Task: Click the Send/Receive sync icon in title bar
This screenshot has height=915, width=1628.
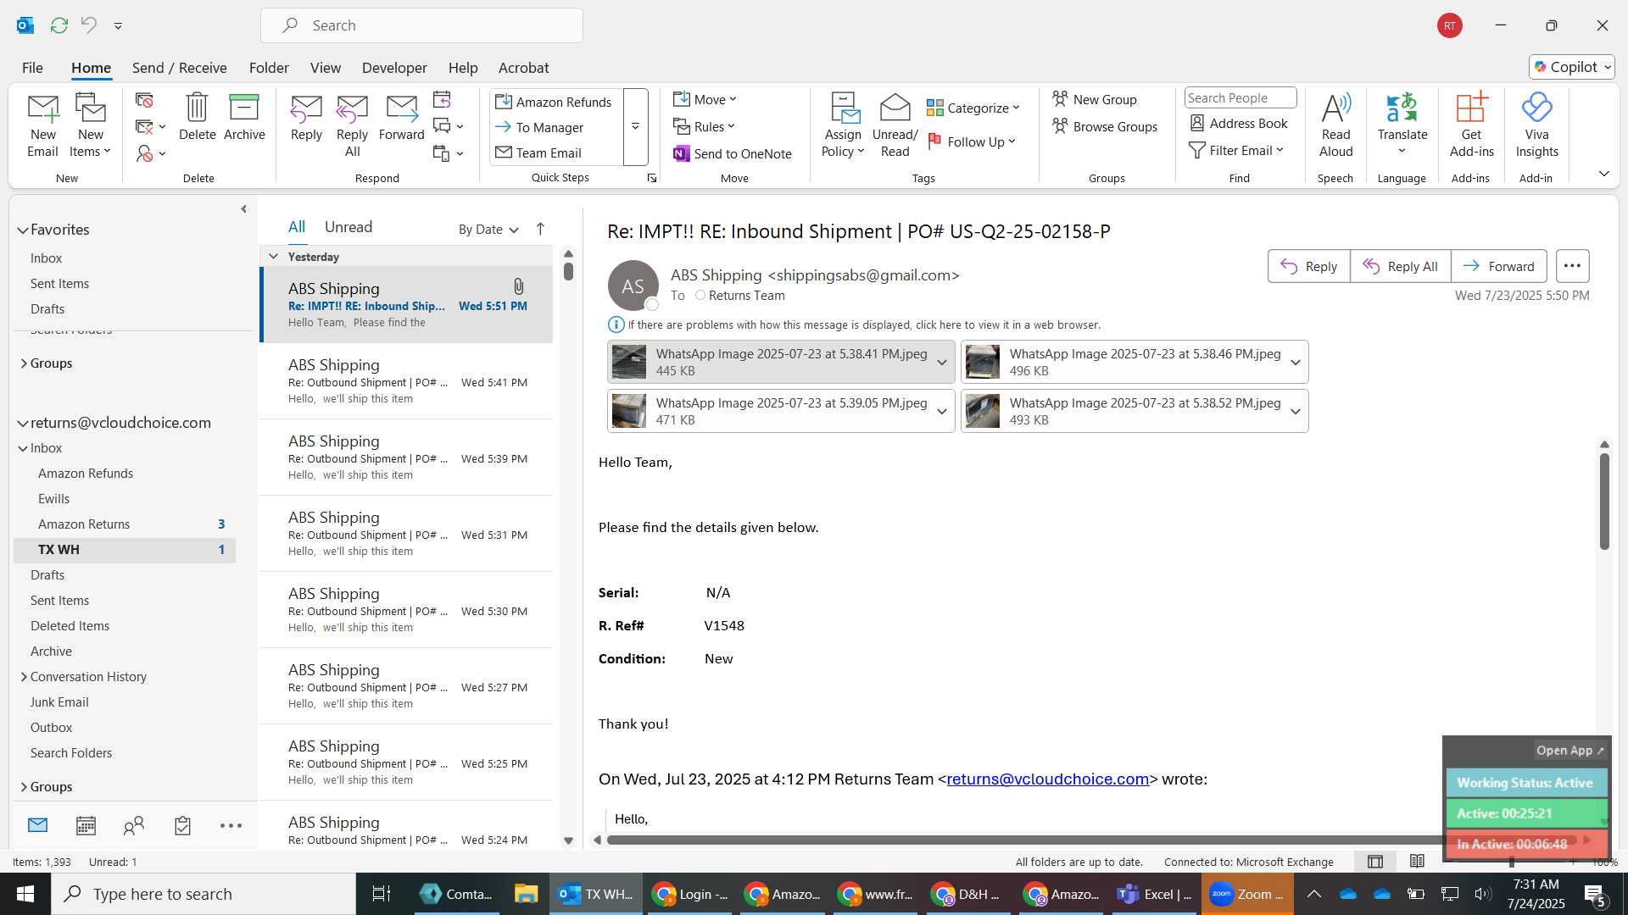Action: pyautogui.click(x=59, y=25)
